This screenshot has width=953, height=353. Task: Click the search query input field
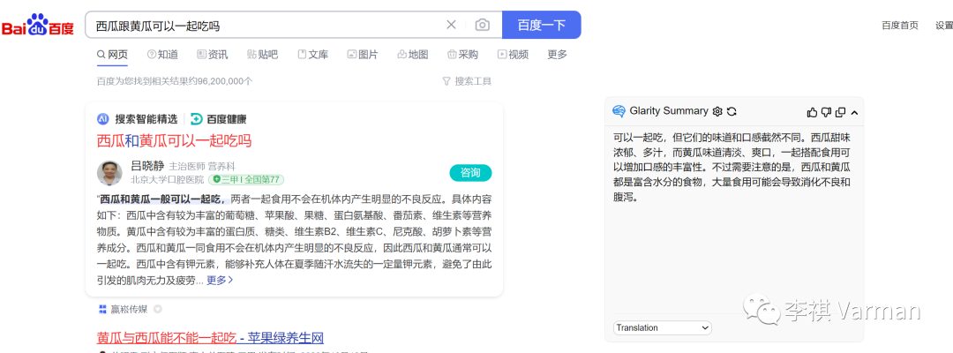click(265, 25)
